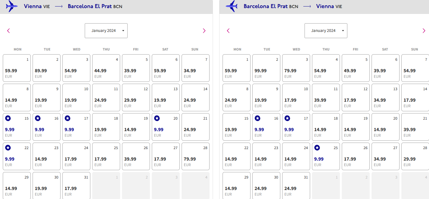Select outbound January 17 starred fare

click(x=76, y=127)
